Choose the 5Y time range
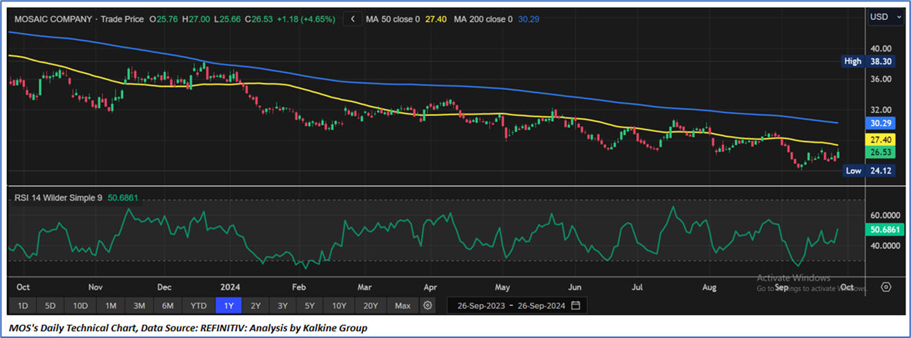 point(309,305)
